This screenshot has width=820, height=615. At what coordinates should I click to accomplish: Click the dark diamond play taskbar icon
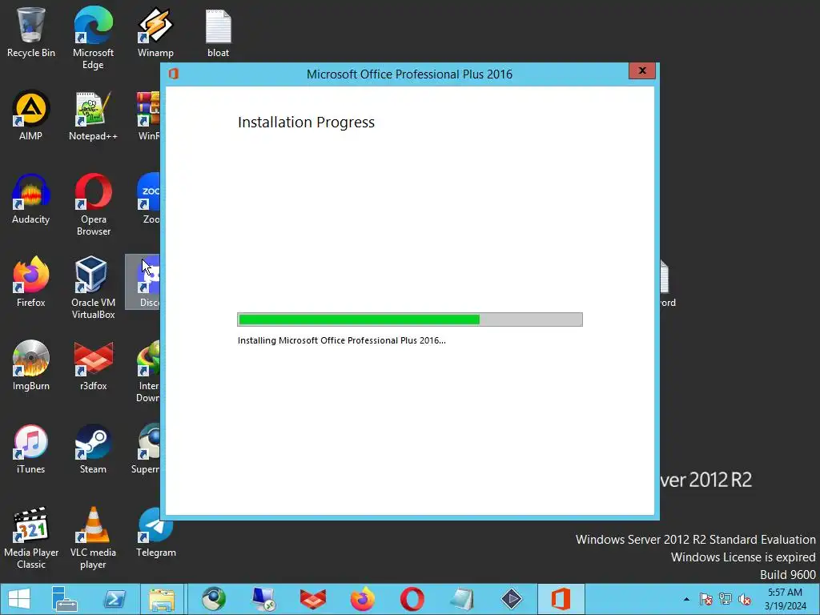point(512,599)
